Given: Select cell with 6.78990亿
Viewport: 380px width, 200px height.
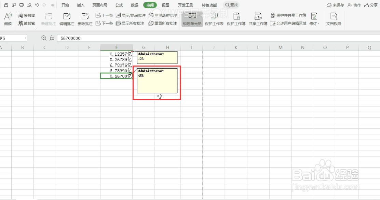Looking at the screenshot, I should coord(116,71).
